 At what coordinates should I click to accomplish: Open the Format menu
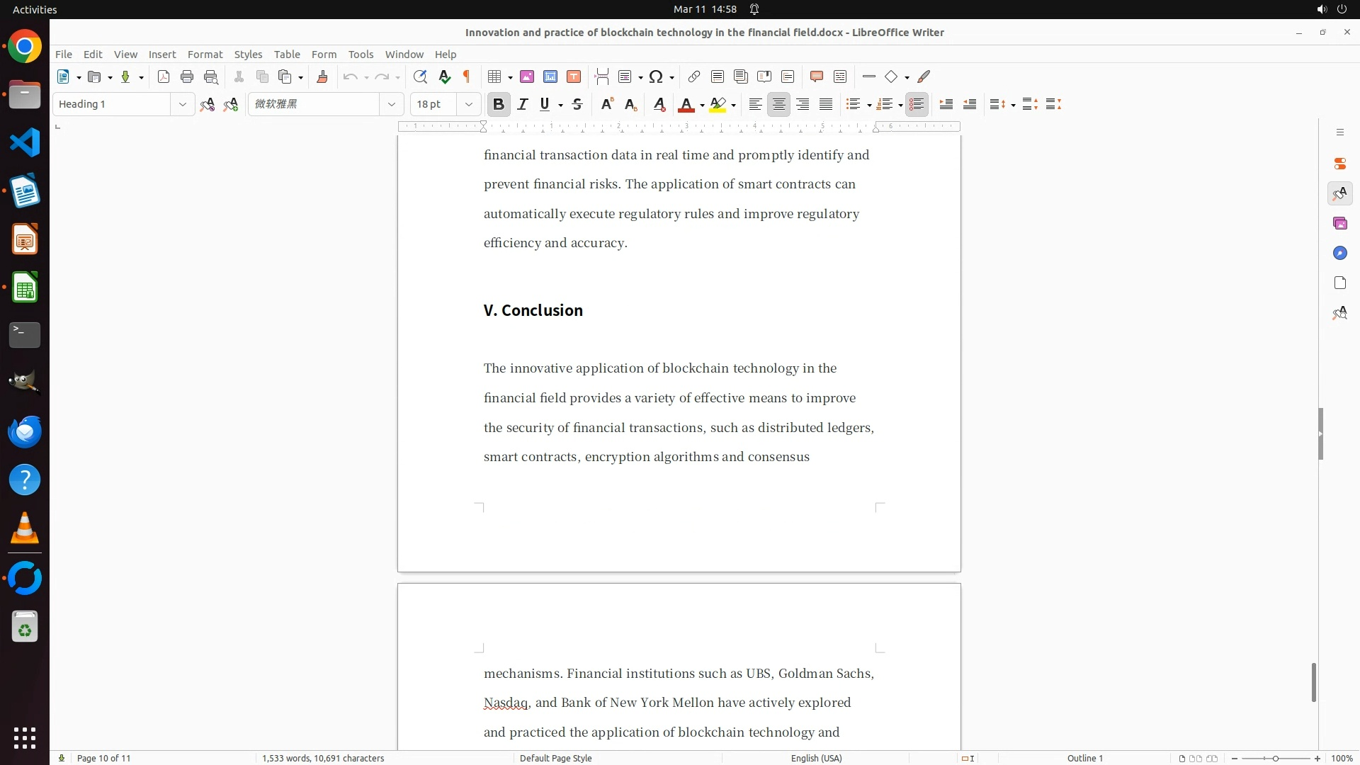(x=205, y=54)
